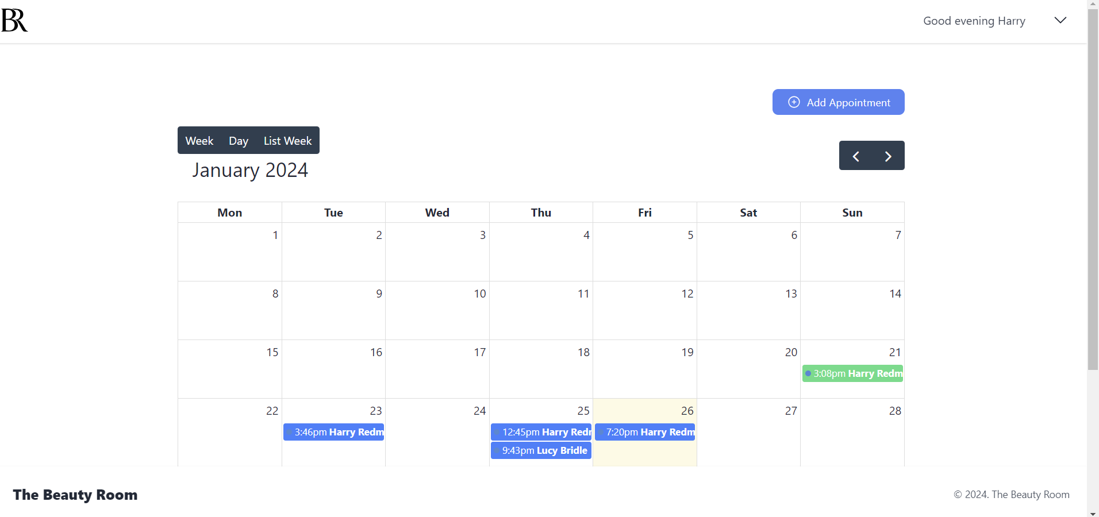Click the page vertical scrollbar

click(1093, 190)
